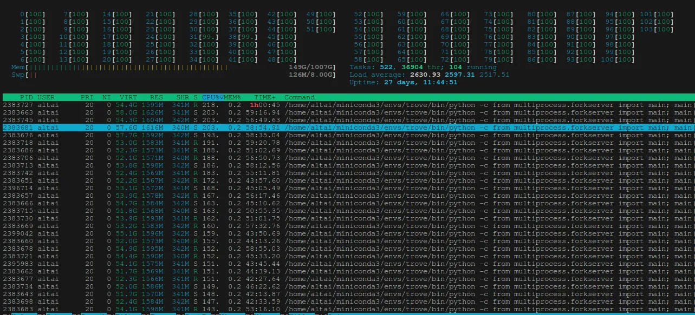The height and width of the screenshot is (315, 695).
Task: Click the PRI column header
Action: coord(87,97)
